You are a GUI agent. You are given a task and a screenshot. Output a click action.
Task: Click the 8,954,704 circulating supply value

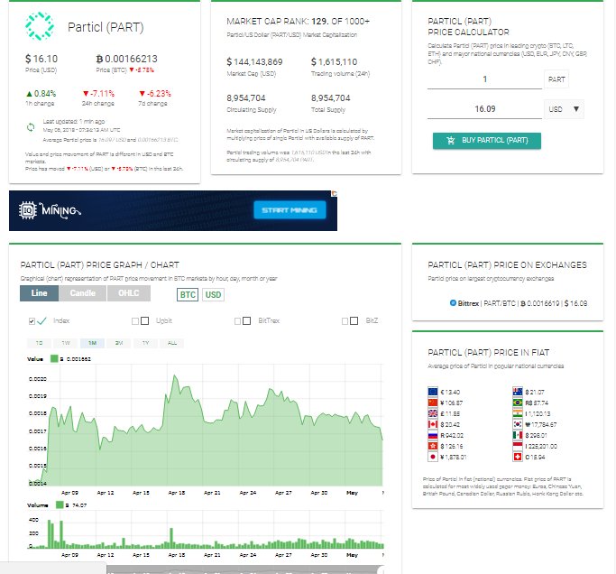pos(246,97)
